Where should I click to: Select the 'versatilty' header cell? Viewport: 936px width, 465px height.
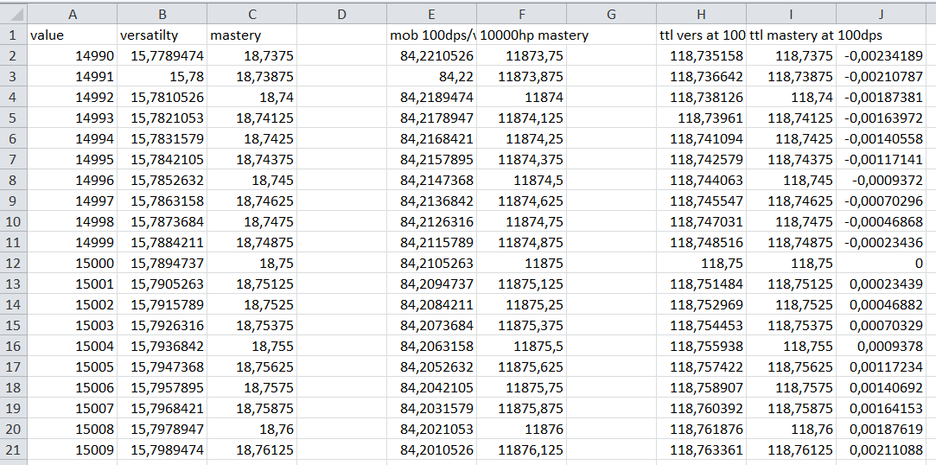(x=162, y=35)
